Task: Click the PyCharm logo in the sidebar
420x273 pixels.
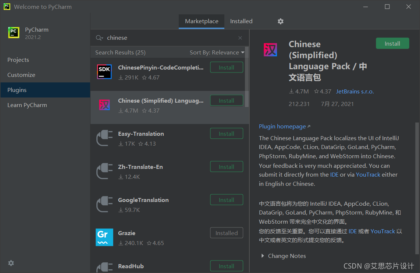Action: 14,33
